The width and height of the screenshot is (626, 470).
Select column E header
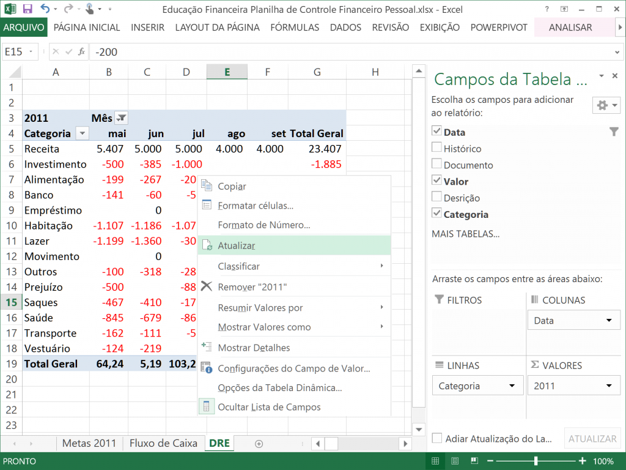click(227, 72)
